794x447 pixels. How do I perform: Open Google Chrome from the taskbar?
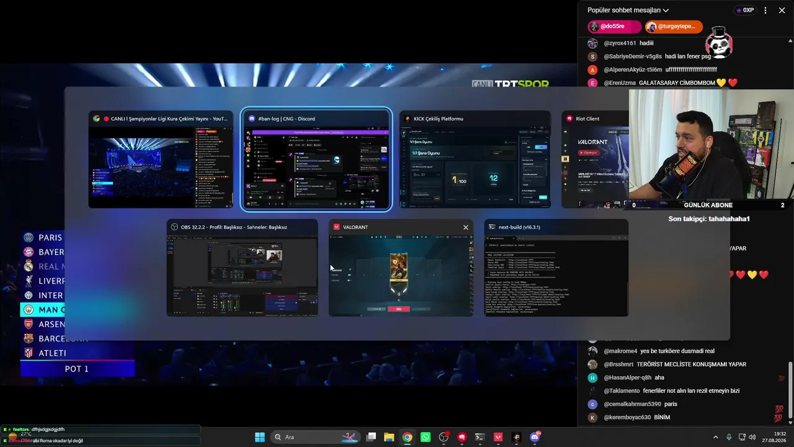(x=407, y=437)
